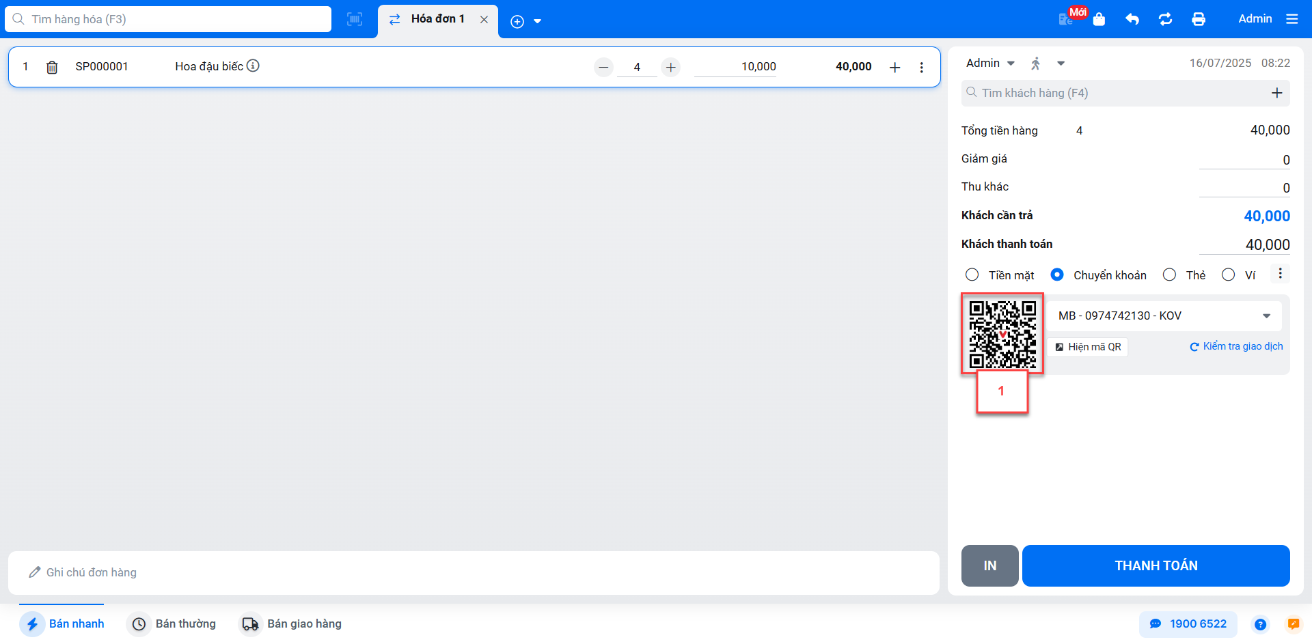Add a line with the row plus icon

(895, 67)
